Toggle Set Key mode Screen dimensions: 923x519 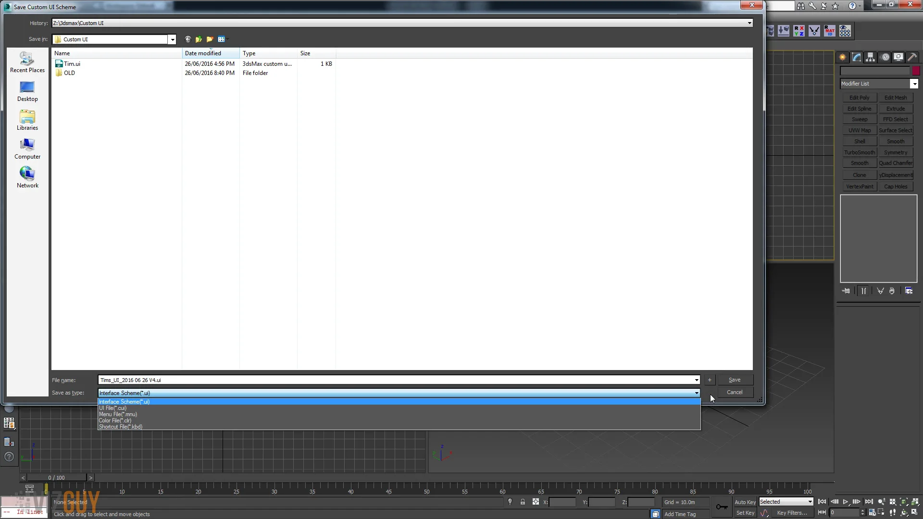tap(745, 513)
